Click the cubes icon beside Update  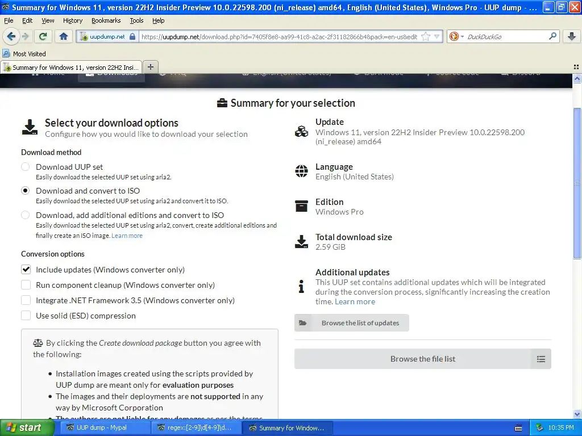pyautogui.click(x=301, y=132)
